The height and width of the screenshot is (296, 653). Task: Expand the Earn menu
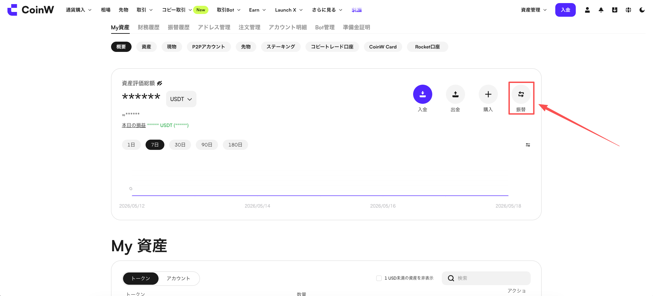[x=257, y=10]
